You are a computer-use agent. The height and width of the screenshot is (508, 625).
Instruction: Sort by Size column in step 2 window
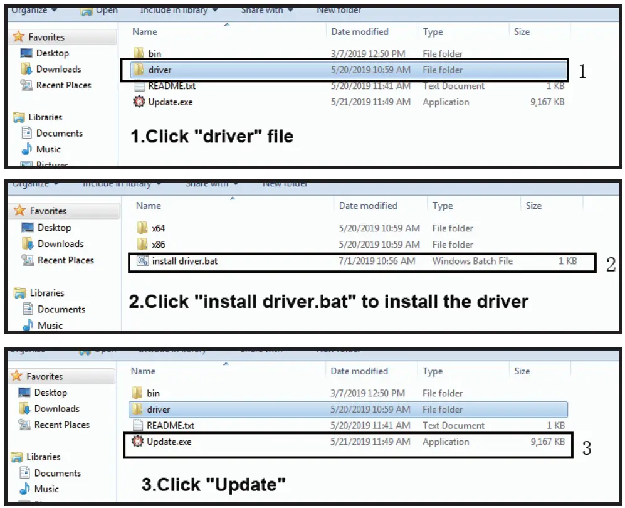point(533,206)
